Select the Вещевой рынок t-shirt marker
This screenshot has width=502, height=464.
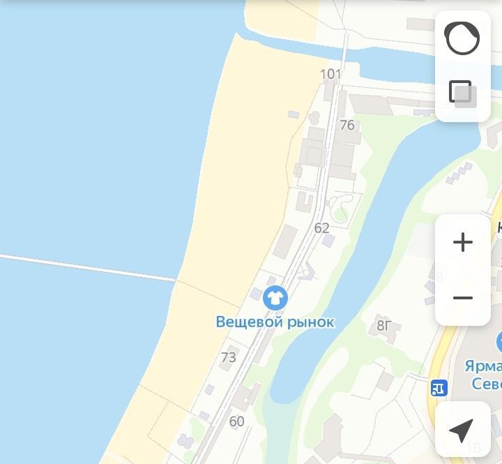275,298
